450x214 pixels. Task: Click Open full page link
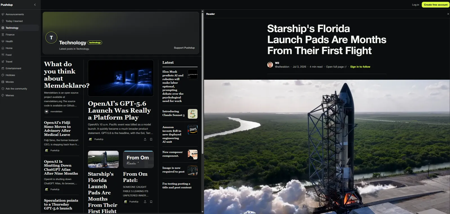coord(336,67)
